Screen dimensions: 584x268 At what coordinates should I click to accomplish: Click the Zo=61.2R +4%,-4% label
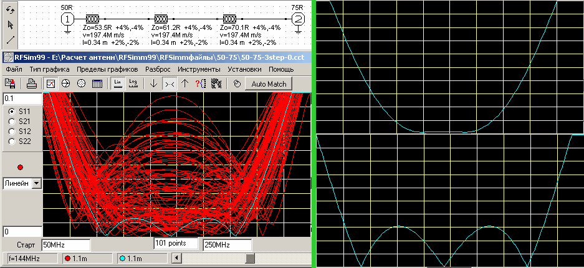click(182, 28)
